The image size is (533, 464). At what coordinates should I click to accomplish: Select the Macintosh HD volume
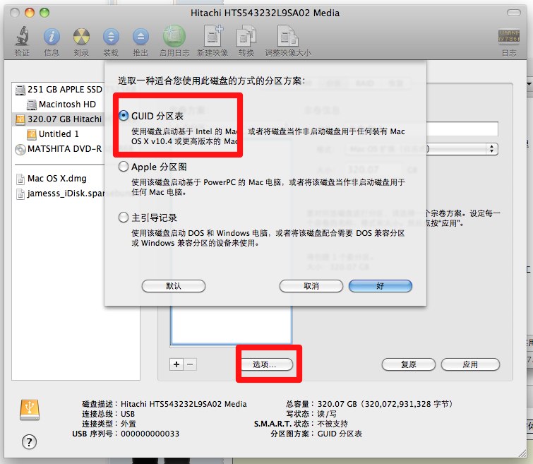[x=61, y=104]
